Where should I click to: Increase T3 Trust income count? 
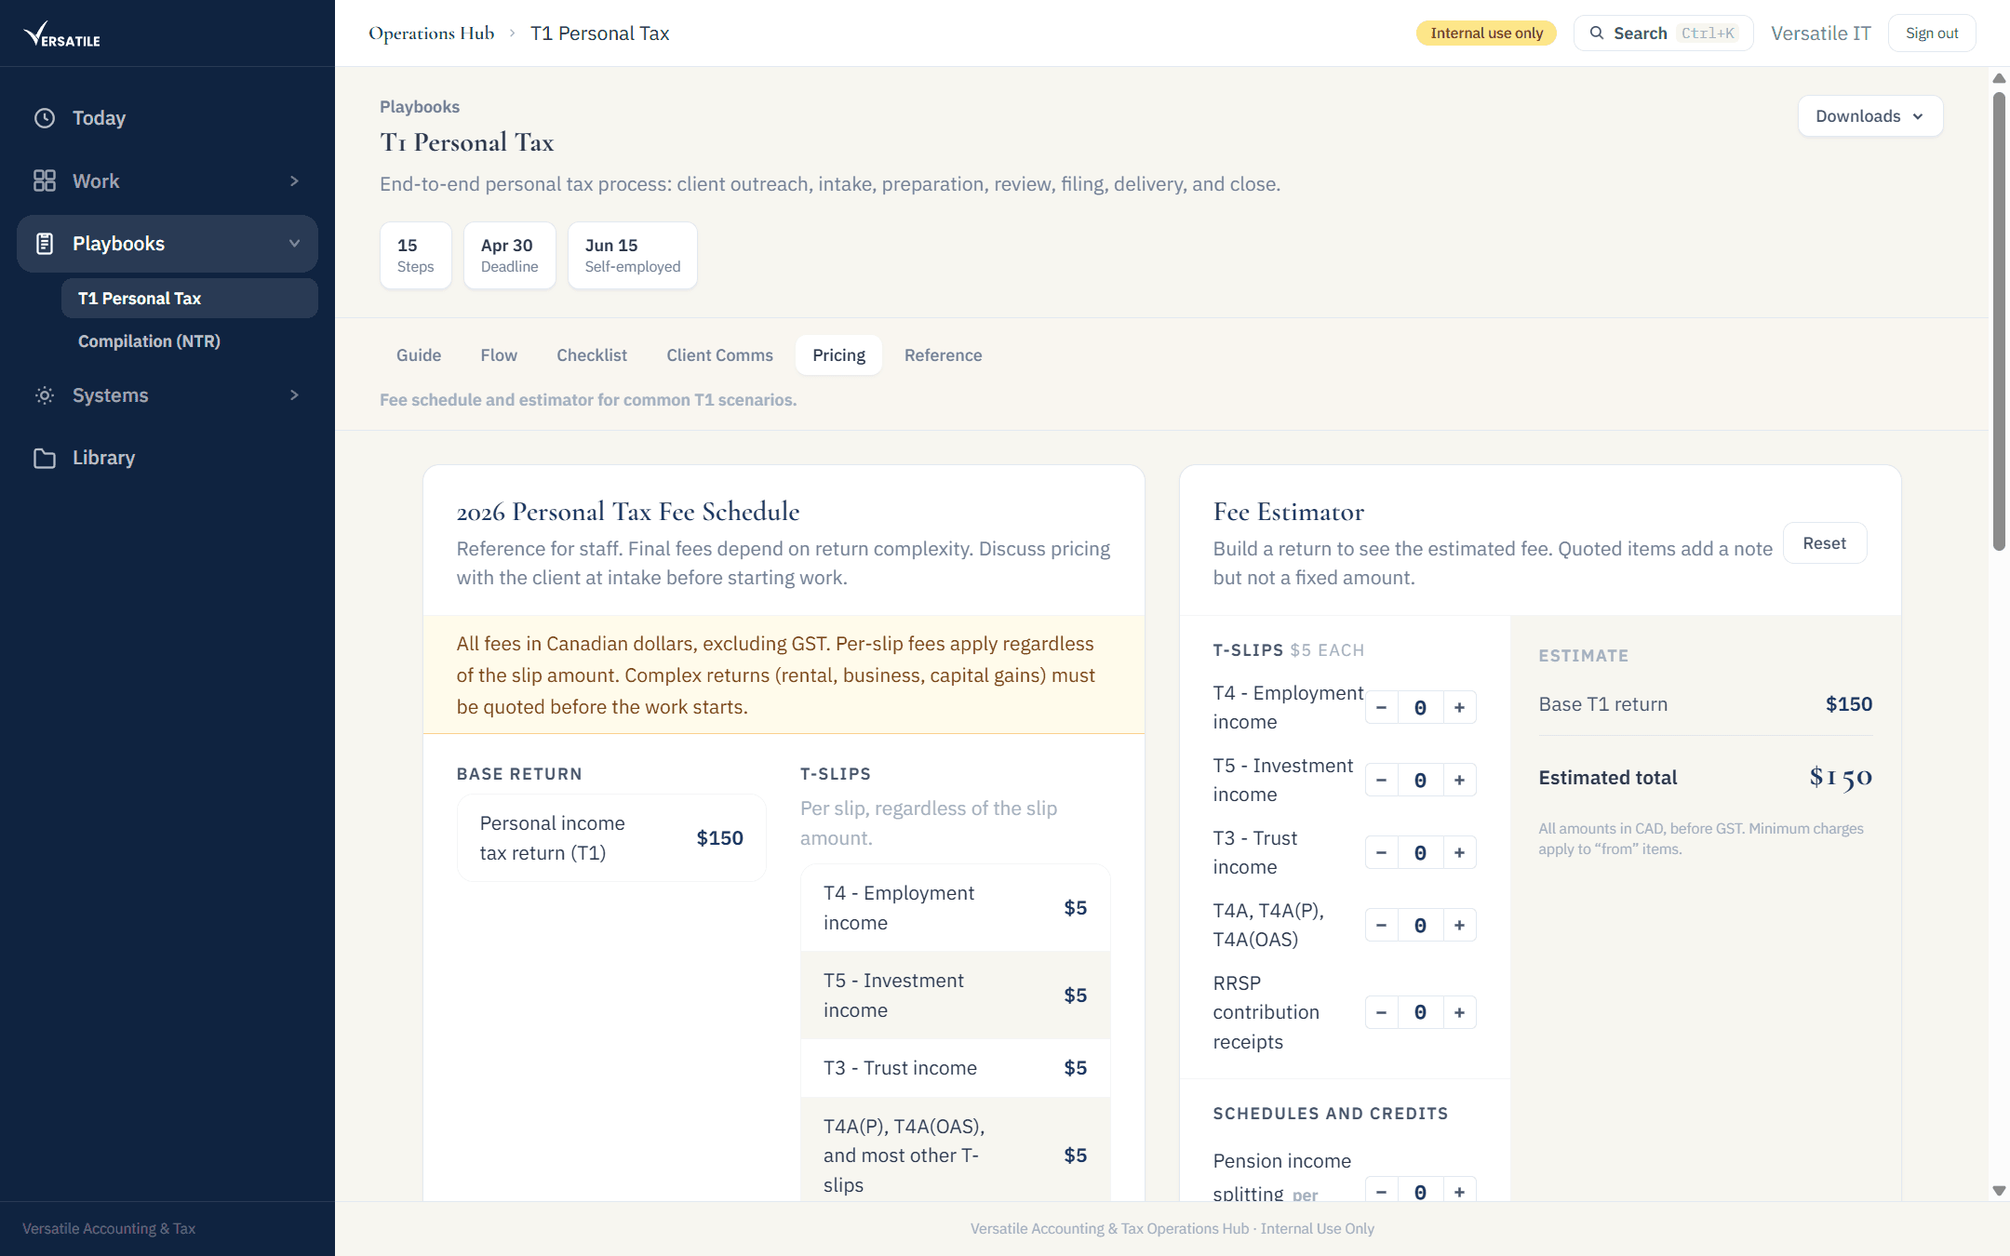point(1459,853)
